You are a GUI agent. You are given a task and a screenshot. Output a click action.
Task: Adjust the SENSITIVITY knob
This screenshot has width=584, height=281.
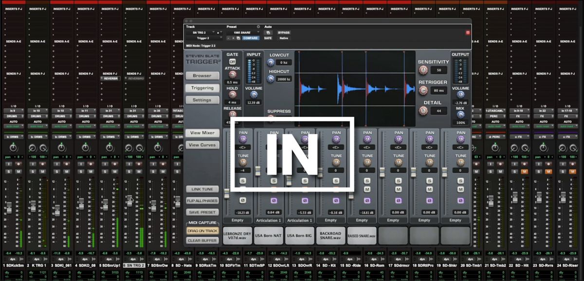pyautogui.click(x=423, y=69)
